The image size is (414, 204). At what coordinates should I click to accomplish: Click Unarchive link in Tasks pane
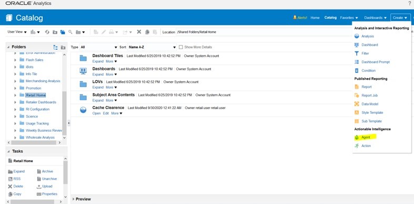(x=49, y=179)
